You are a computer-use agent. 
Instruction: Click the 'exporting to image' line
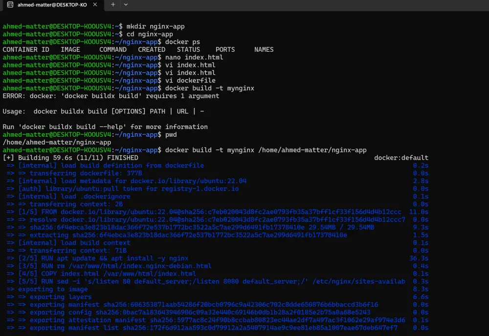47,289
